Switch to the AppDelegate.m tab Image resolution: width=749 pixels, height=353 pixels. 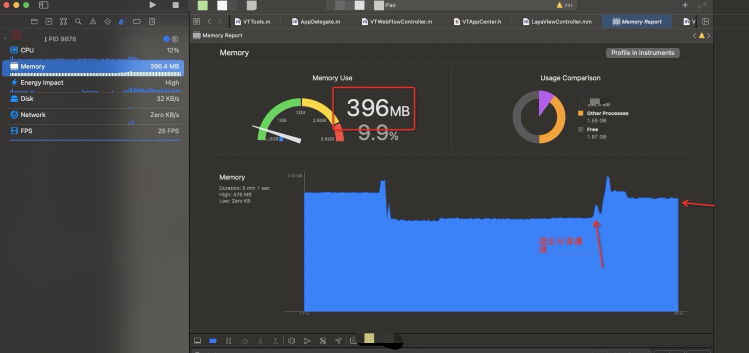click(316, 22)
